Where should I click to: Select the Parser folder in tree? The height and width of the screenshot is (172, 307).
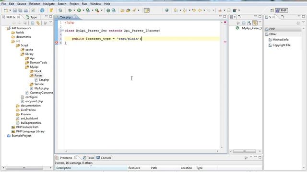tap(36, 75)
